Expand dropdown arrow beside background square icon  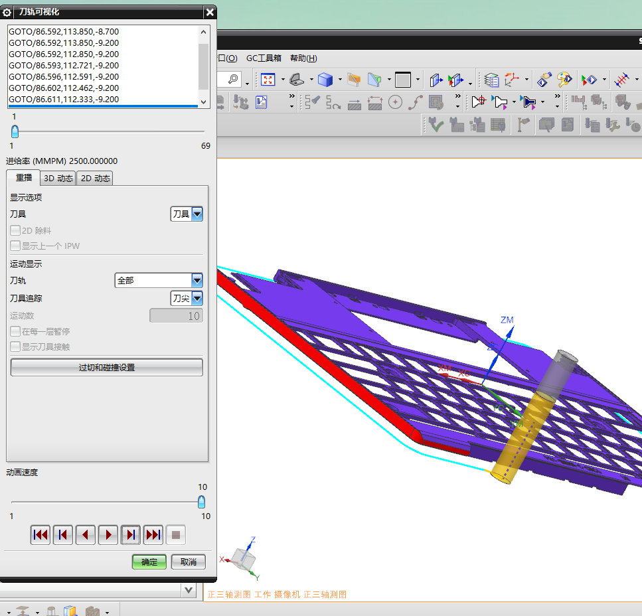pos(418,80)
